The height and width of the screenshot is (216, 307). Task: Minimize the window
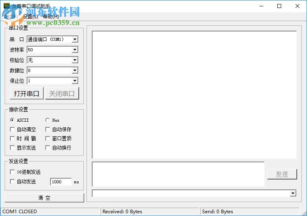click(261, 6)
